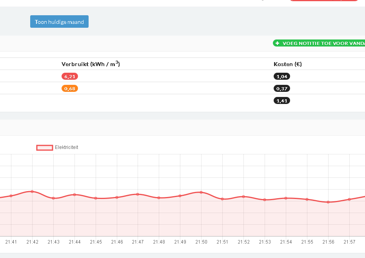The height and width of the screenshot is (258, 365).
Task: Click the 21:54 axis label
Action: [x=286, y=242]
